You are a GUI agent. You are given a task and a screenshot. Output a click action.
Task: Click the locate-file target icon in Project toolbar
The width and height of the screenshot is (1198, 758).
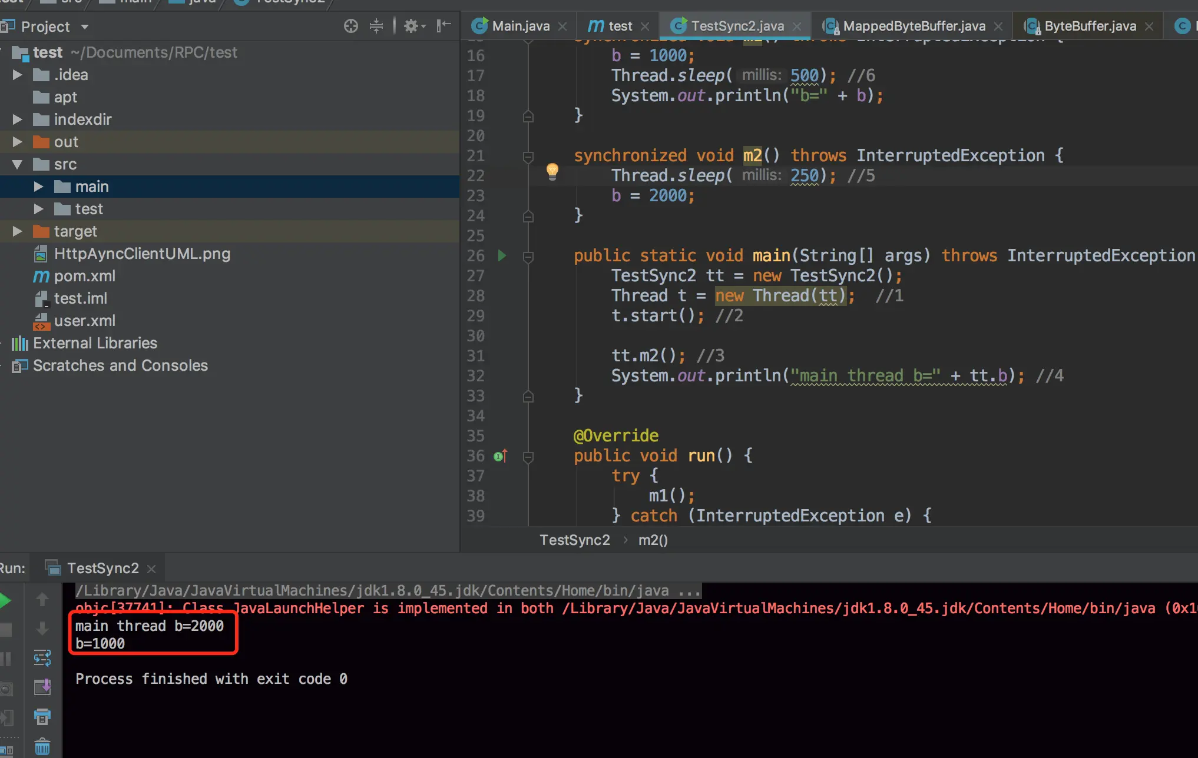point(351,26)
